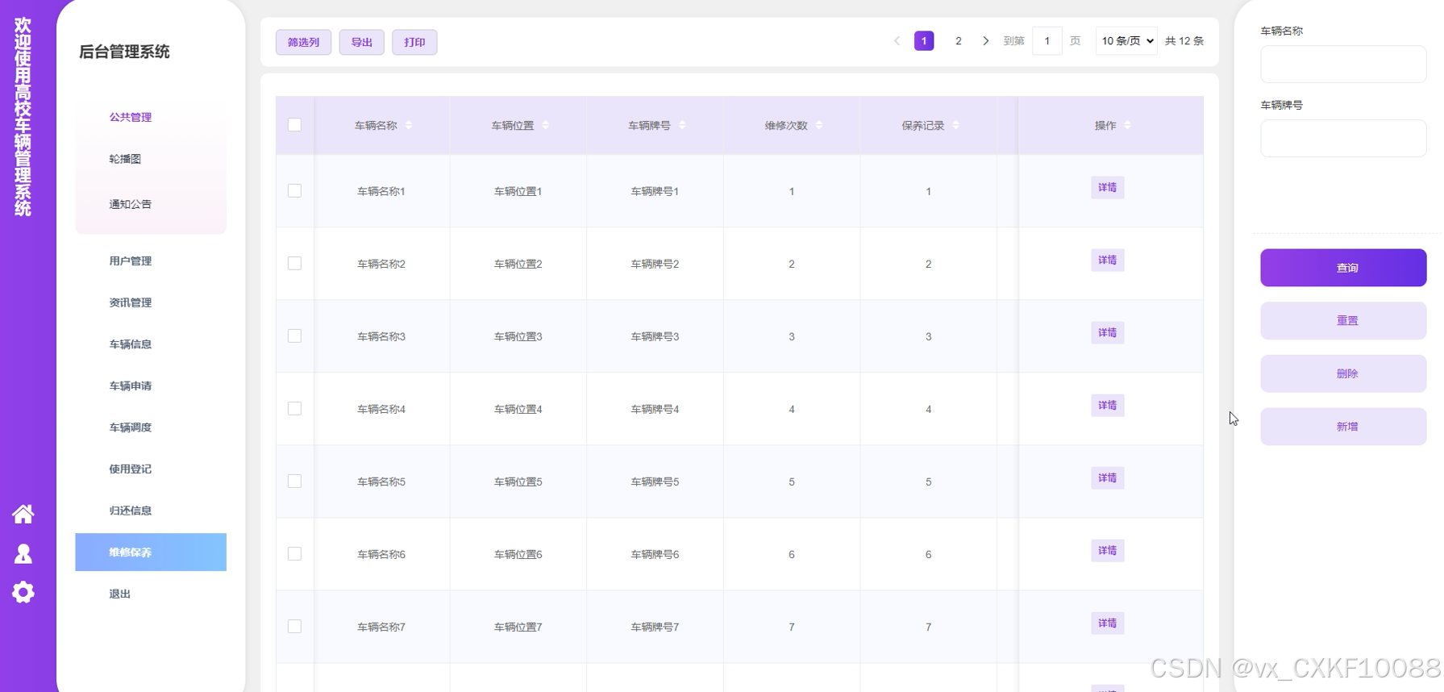
Task: Focus the jump-to-page number field
Action: coord(1047,41)
